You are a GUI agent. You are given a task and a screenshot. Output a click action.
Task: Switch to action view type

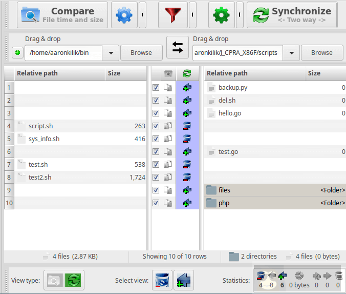(x=73, y=280)
